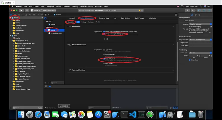The height and width of the screenshot is (120, 222).
Task: Select the Debug configuration filter
Action: 84,22
